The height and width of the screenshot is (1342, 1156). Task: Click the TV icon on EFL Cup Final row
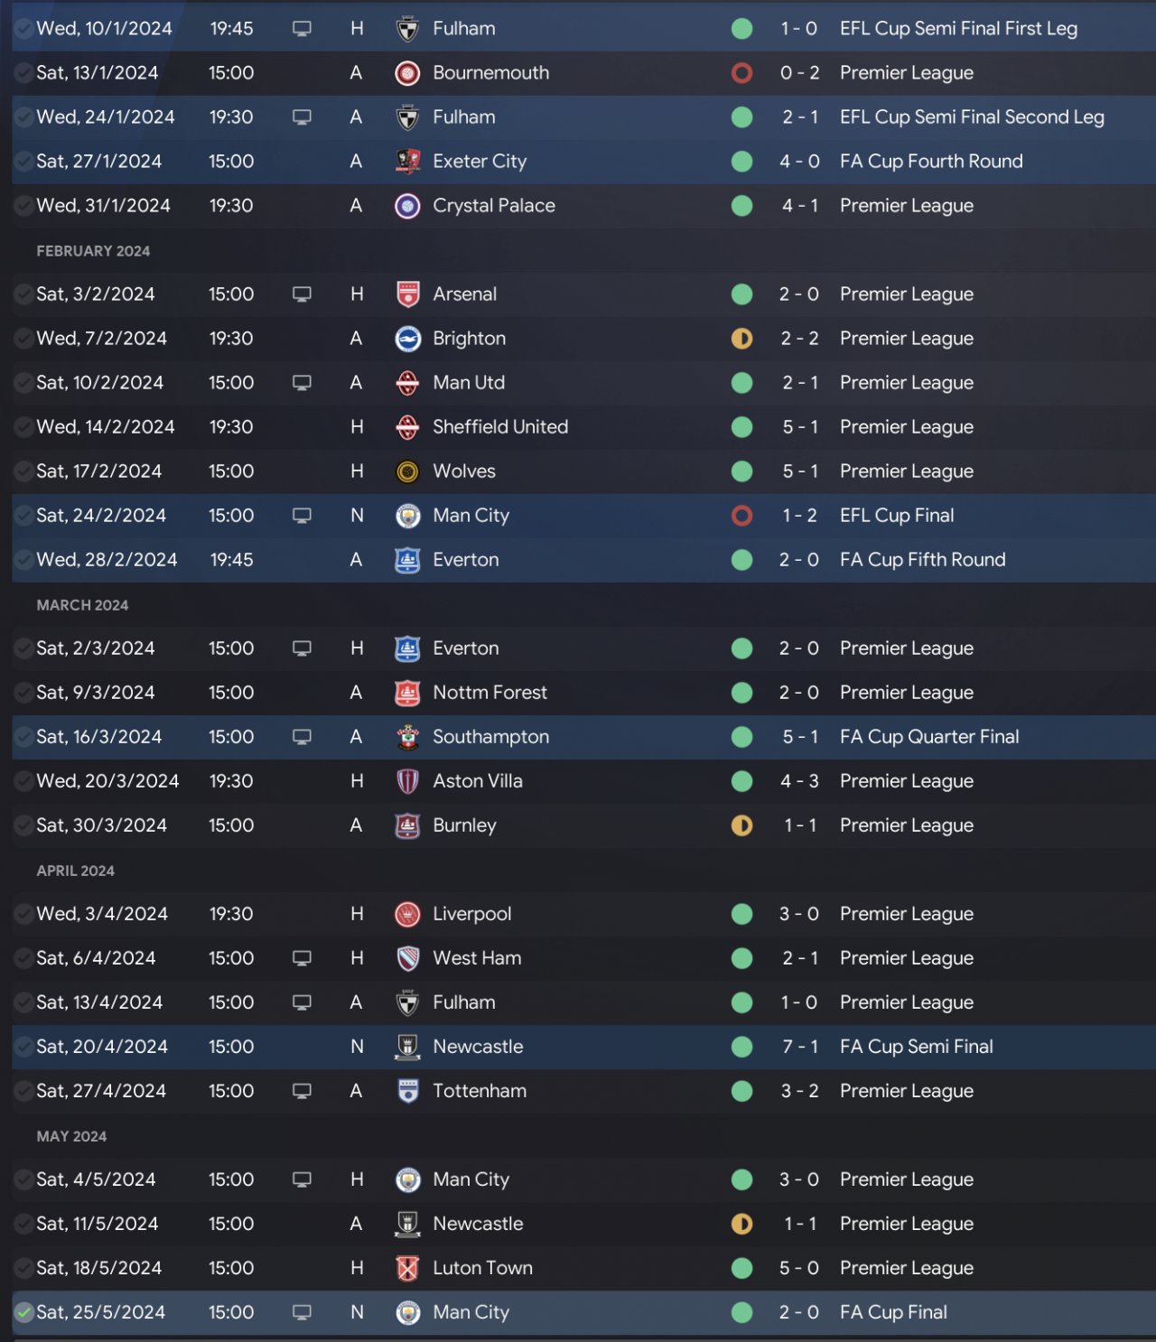302,516
